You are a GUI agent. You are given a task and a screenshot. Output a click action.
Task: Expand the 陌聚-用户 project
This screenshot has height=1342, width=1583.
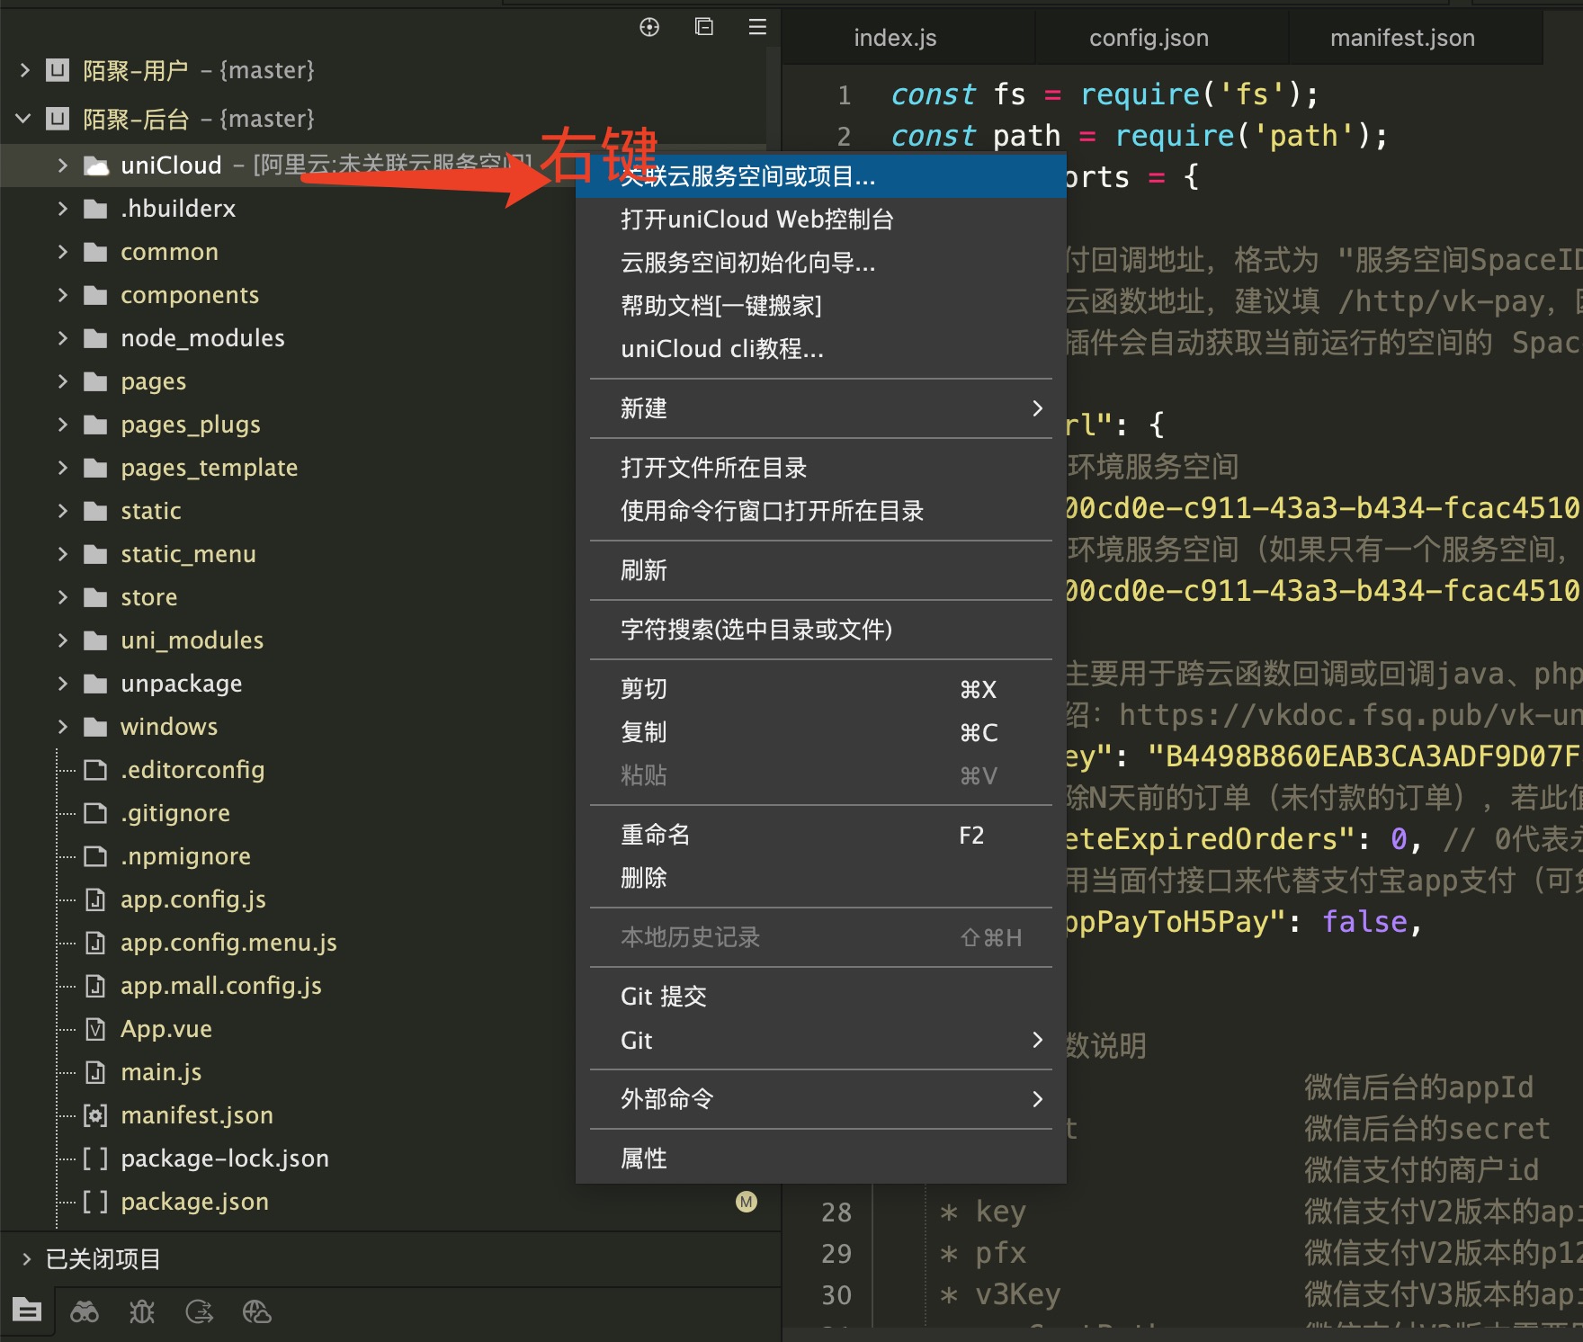[x=25, y=70]
